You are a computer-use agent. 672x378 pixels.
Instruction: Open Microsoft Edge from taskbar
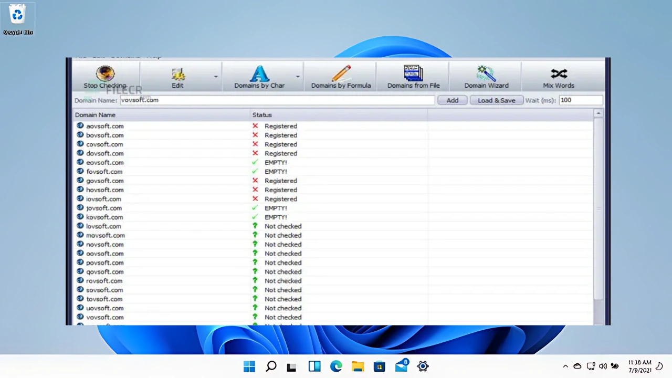(336, 366)
